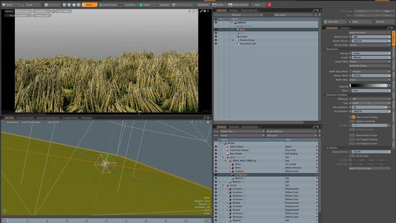Collapse the GL Display section
Screen dimensions: 396x223
[325, 147]
